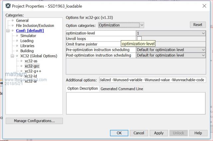
Task: Select Simulator category
Action: [28, 36]
